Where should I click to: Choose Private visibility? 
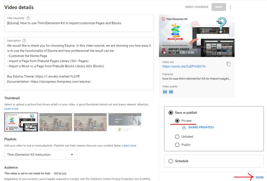(177, 121)
